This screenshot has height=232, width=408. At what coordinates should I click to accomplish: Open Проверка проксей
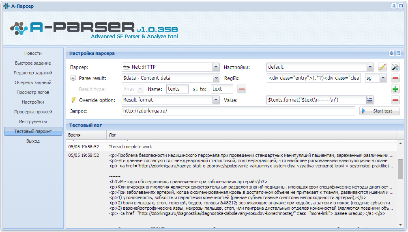tap(33, 112)
